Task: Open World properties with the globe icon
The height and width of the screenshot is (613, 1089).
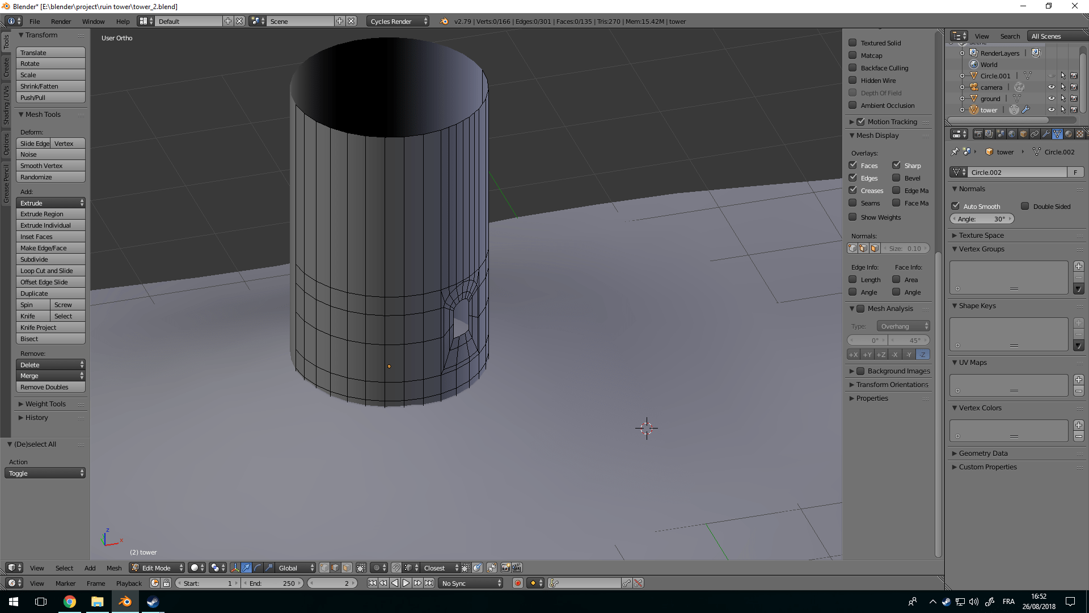Action: pos(1012,135)
